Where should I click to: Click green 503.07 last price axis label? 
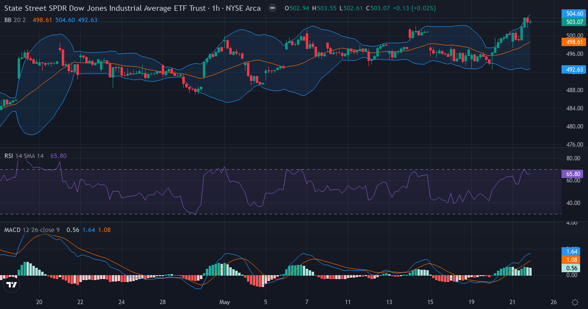(574, 22)
